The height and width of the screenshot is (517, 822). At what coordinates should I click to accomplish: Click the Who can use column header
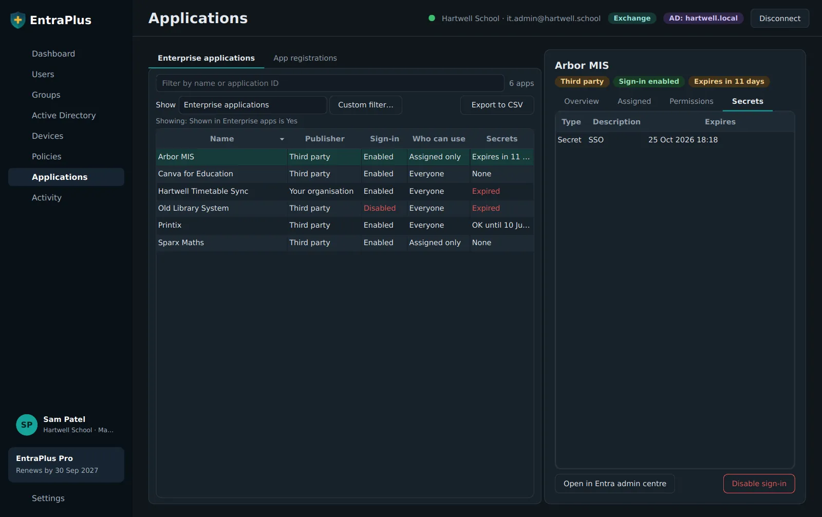click(439, 139)
